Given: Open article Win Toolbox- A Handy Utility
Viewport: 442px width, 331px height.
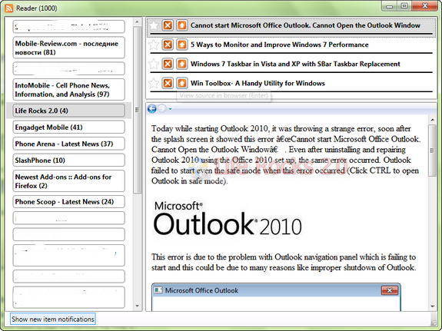Looking at the screenshot, I should pos(258,83).
